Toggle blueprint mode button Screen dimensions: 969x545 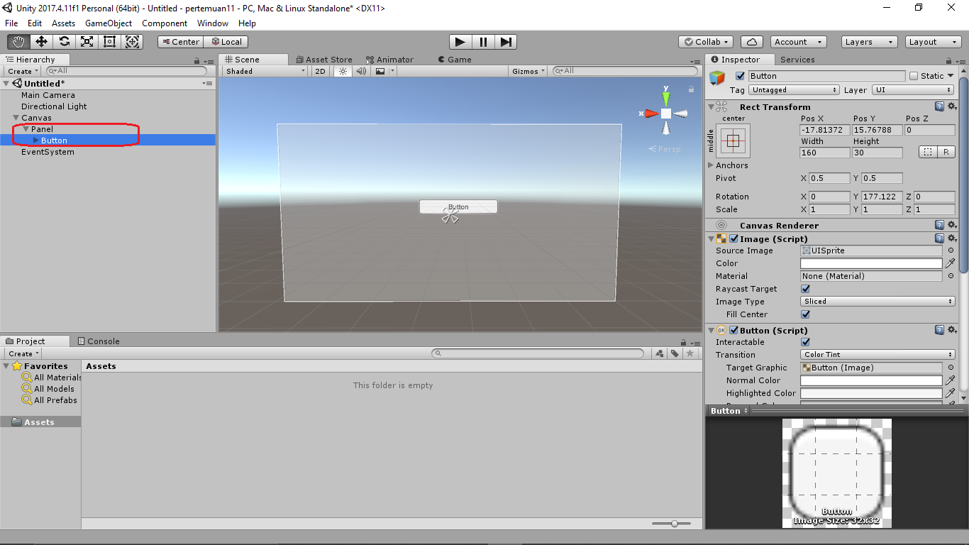pos(927,153)
